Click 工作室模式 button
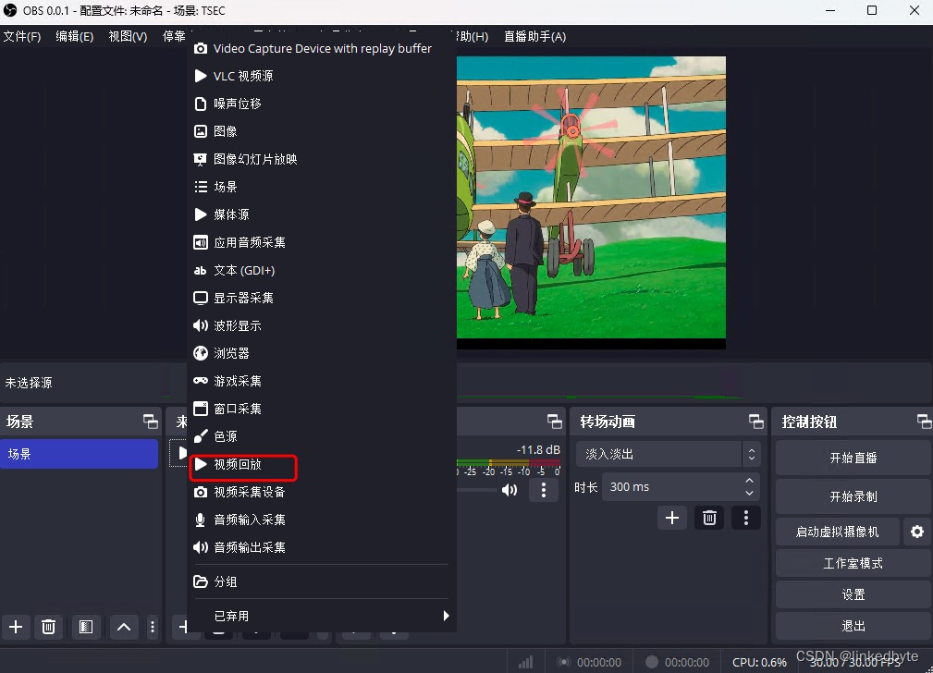The width and height of the screenshot is (933, 673). click(x=853, y=563)
